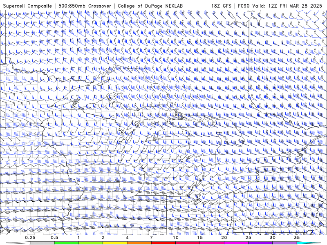Select the orange colorbar segment

[x=139, y=243]
